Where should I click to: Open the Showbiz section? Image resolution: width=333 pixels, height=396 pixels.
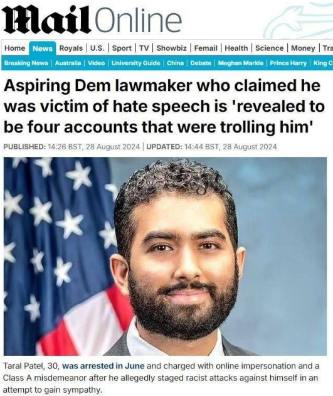coord(172,48)
